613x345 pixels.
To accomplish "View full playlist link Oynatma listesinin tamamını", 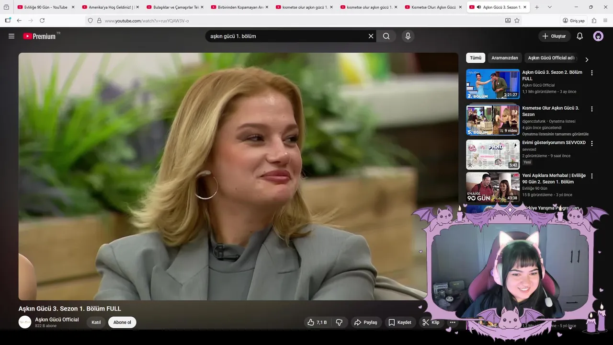I will click(556, 134).
